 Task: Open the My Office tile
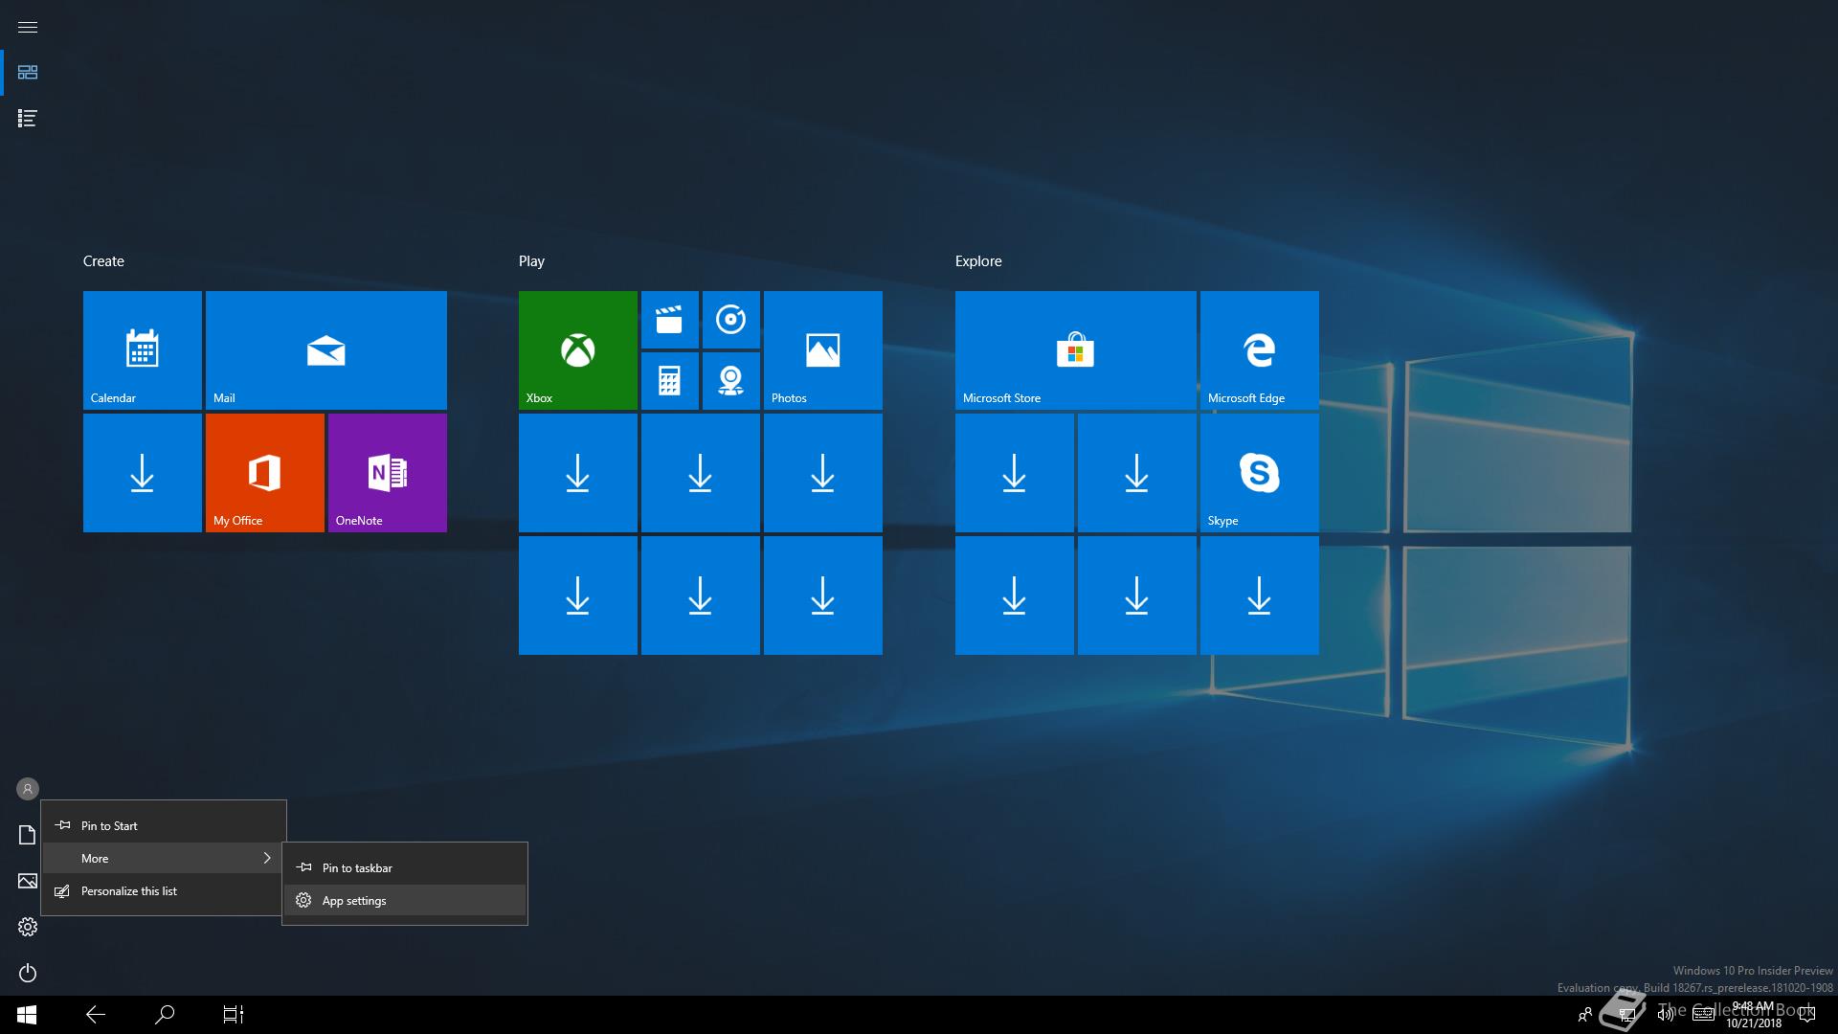coord(265,473)
